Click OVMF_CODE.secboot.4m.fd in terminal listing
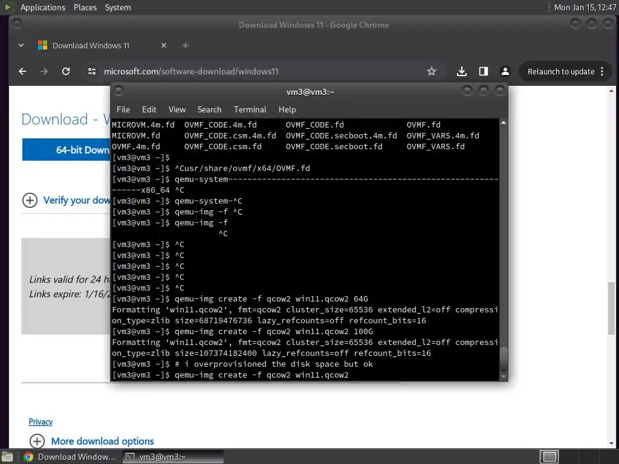Viewport: 619px width, 464px height. 341,136
